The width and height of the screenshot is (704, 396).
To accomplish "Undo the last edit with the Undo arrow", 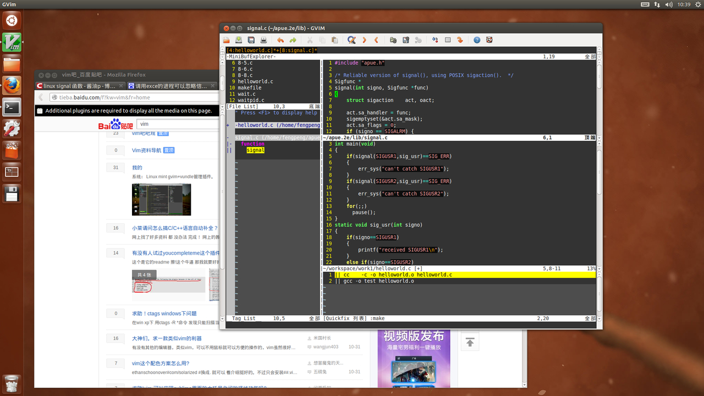I will pos(280,40).
